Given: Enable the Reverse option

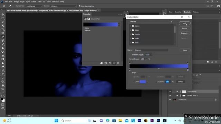Looking at the screenshot, I should (x=84, y=30).
